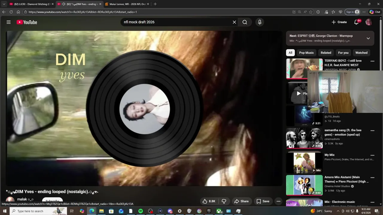383x215 pixels.
Task: Open options for My Mix
Action: pyautogui.click(x=372, y=155)
